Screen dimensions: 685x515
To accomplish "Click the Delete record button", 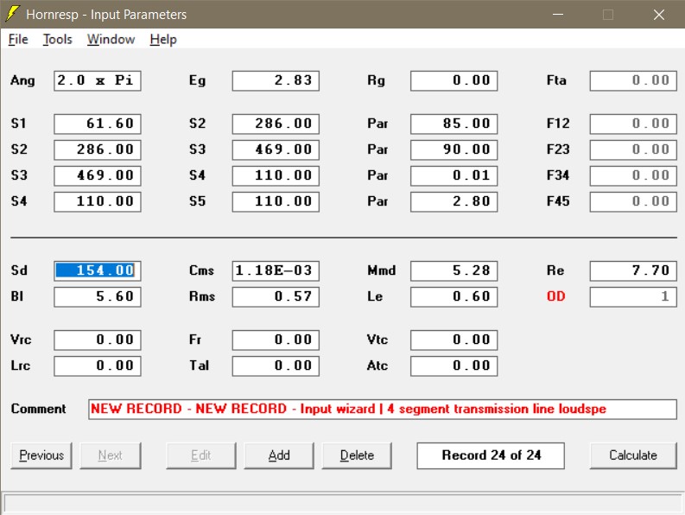I will (x=357, y=455).
